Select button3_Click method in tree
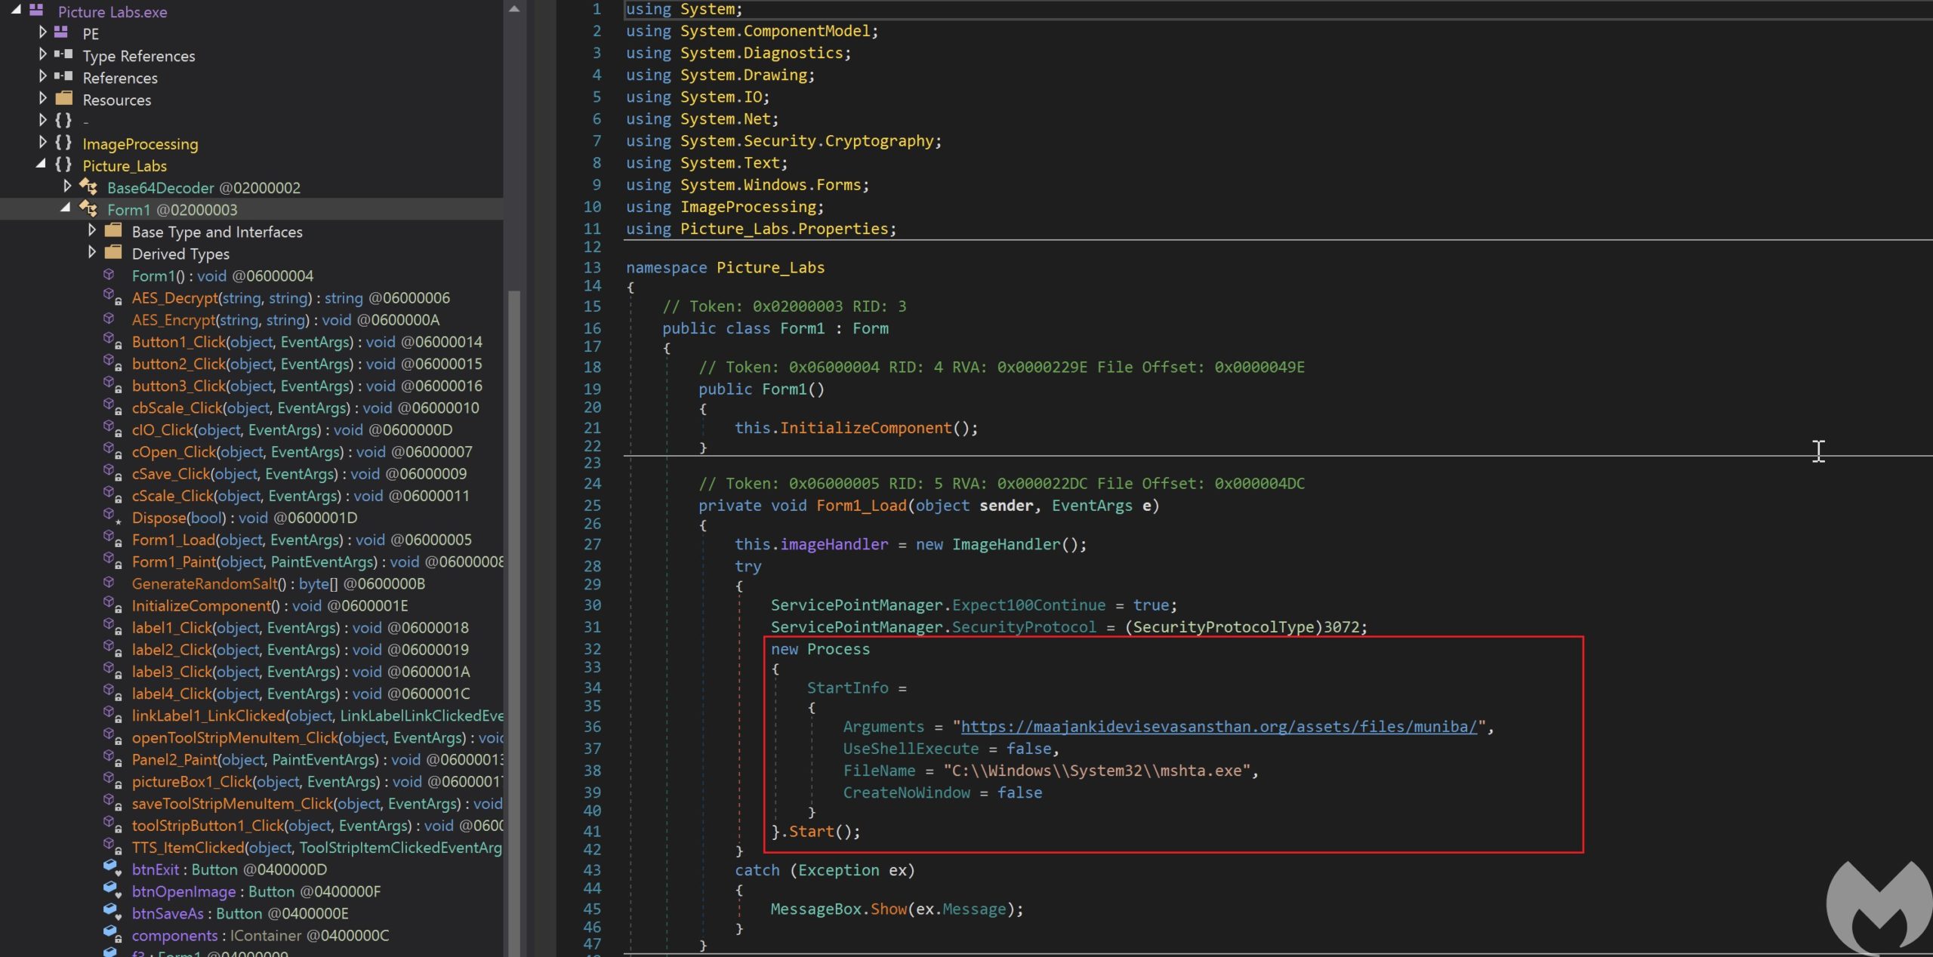This screenshot has width=1933, height=957. pos(307,386)
